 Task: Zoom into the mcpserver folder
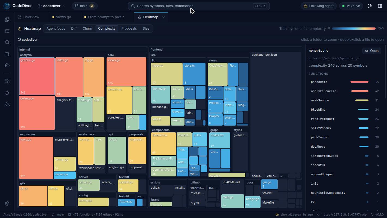click(x=28, y=134)
